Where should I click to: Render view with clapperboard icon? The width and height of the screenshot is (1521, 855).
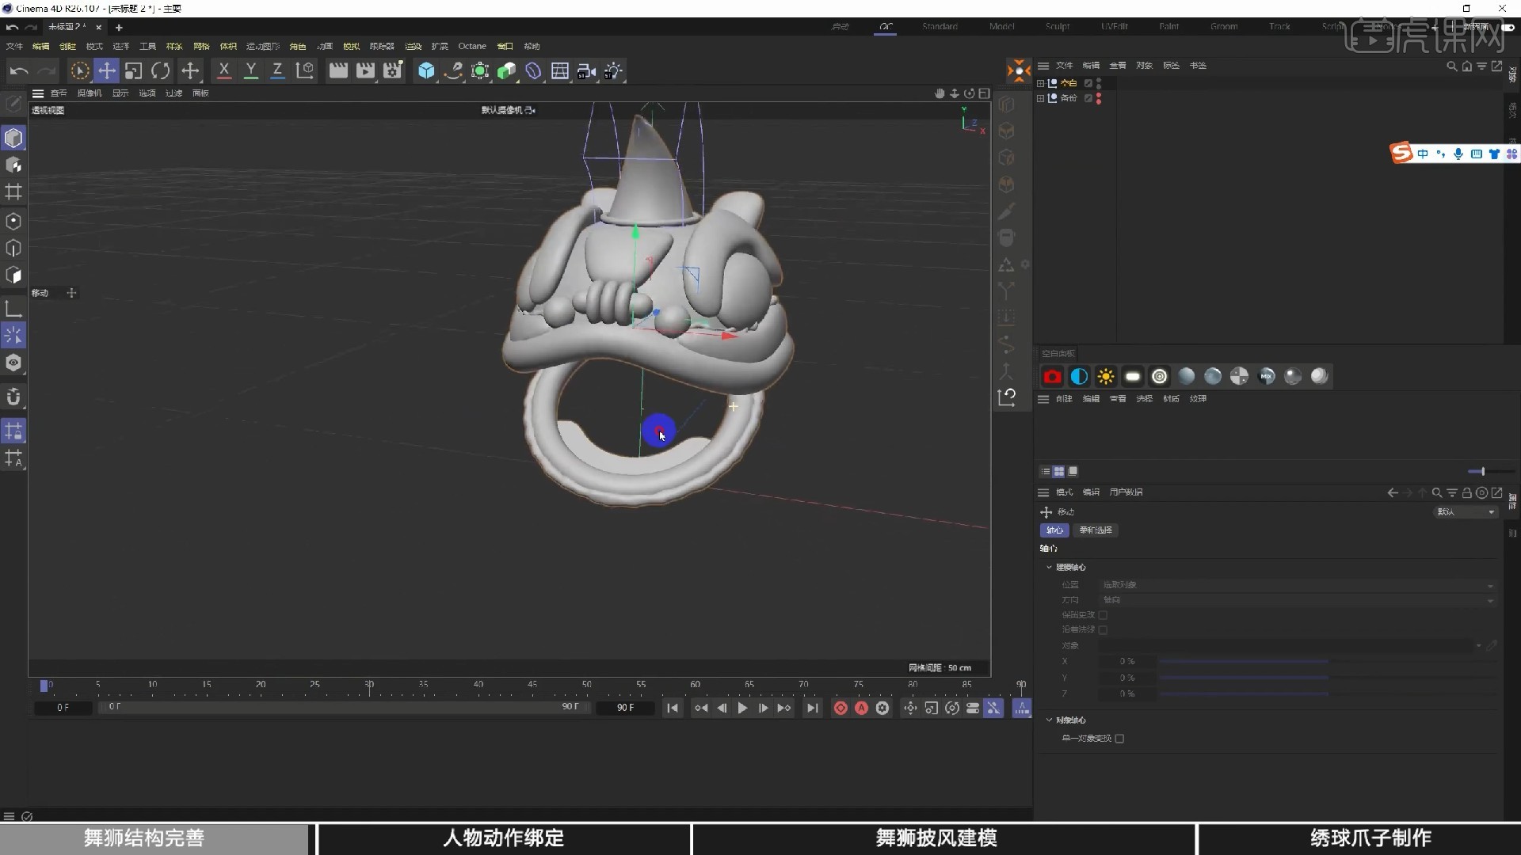338,71
